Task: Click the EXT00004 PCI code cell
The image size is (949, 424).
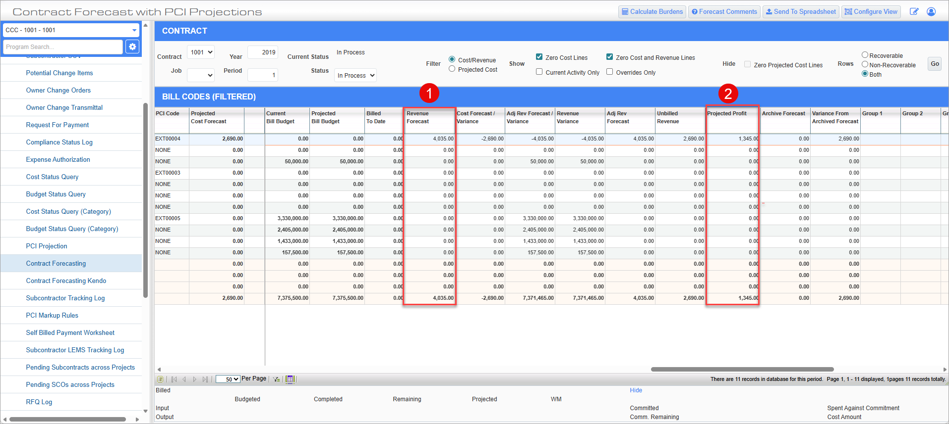Action: coord(172,139)
